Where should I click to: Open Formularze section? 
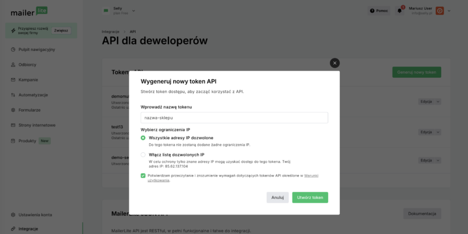point(29,110)
